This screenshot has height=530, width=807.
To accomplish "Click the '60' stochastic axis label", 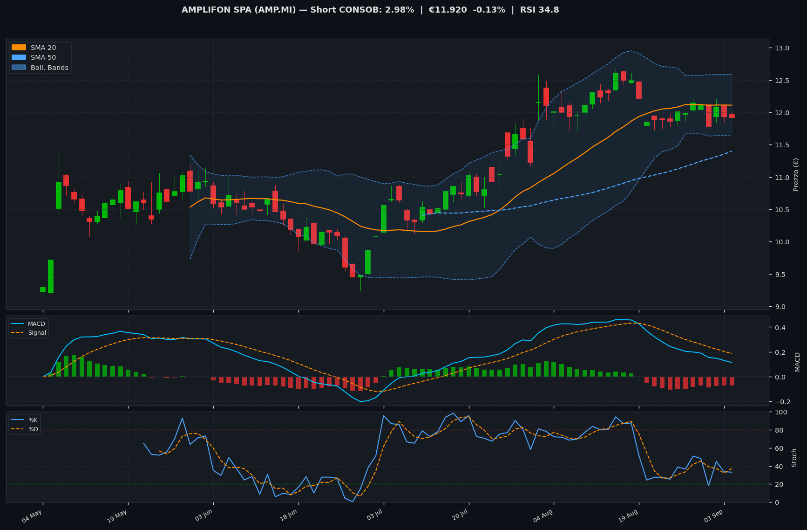I will tap(779, 448).
